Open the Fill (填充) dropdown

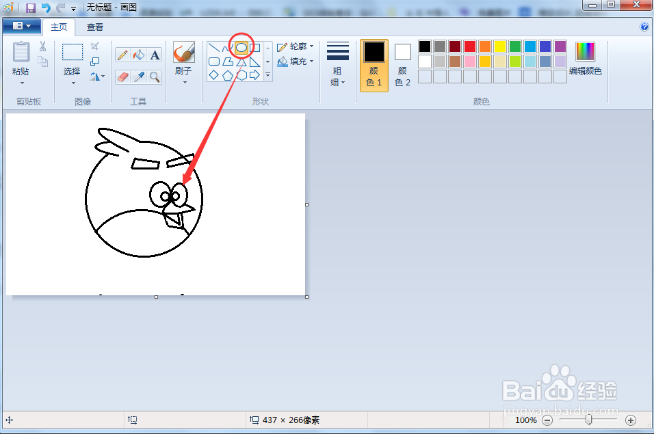[x=296, y=62]
